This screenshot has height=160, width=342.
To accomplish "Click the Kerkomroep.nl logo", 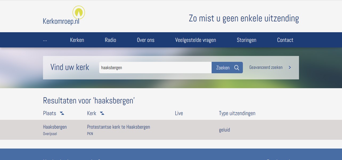I will (64, 16).
